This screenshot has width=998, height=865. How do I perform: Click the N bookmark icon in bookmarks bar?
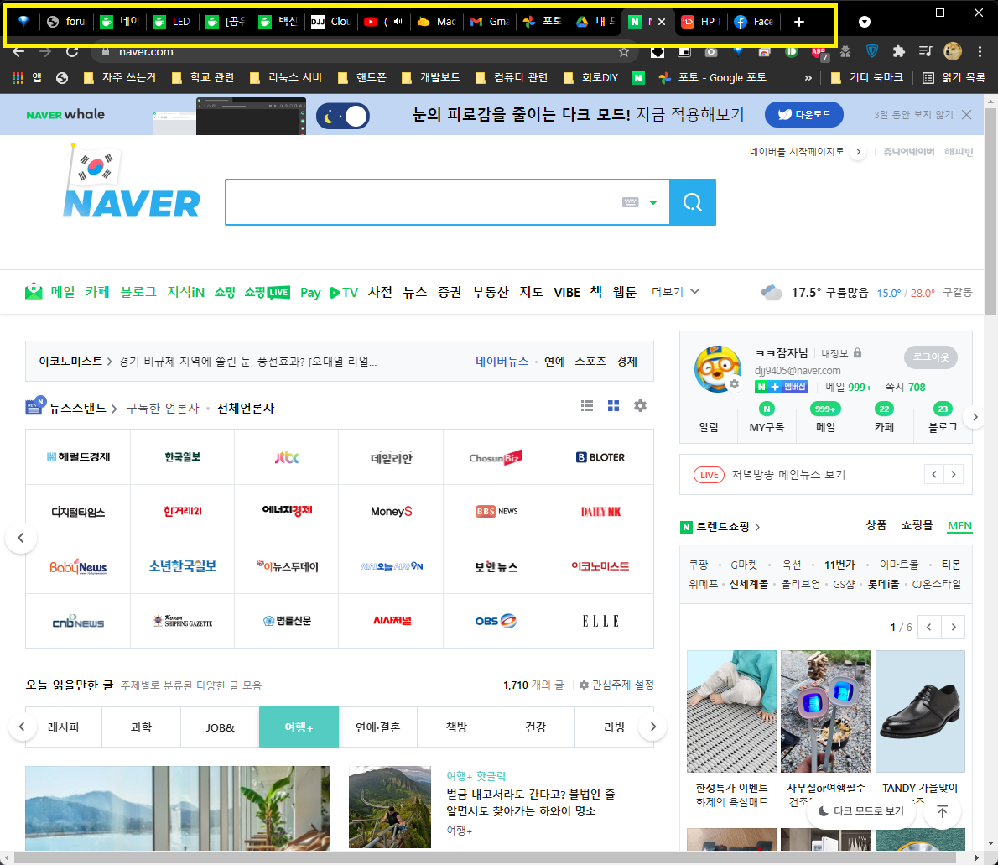pos(637,78)
